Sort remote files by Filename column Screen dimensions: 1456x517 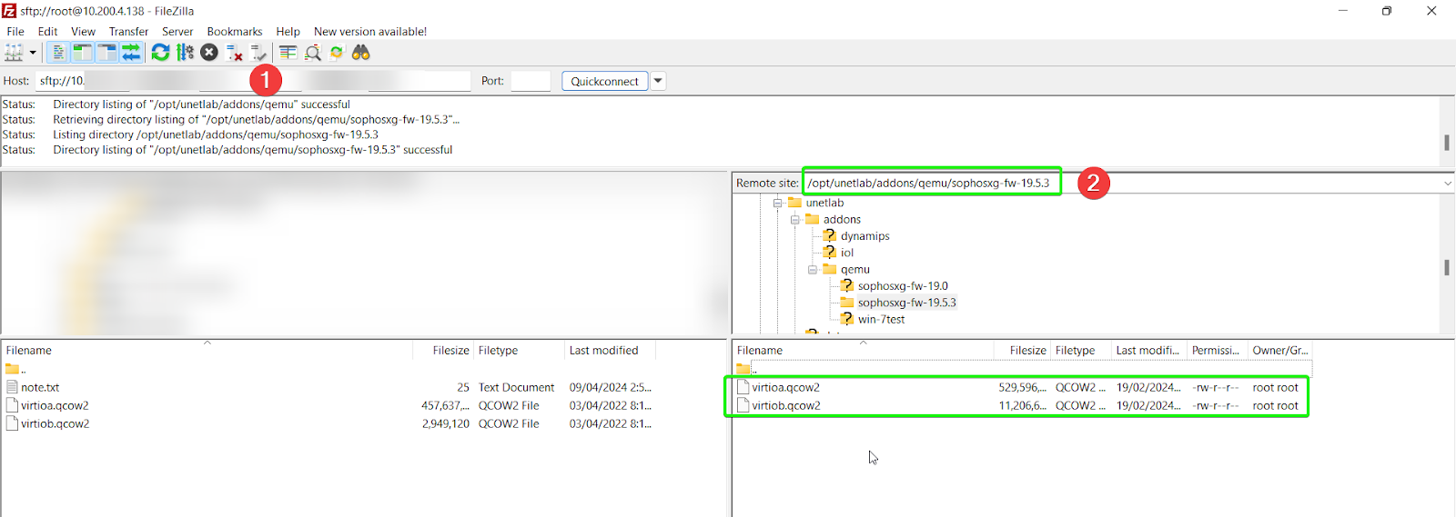863,350
